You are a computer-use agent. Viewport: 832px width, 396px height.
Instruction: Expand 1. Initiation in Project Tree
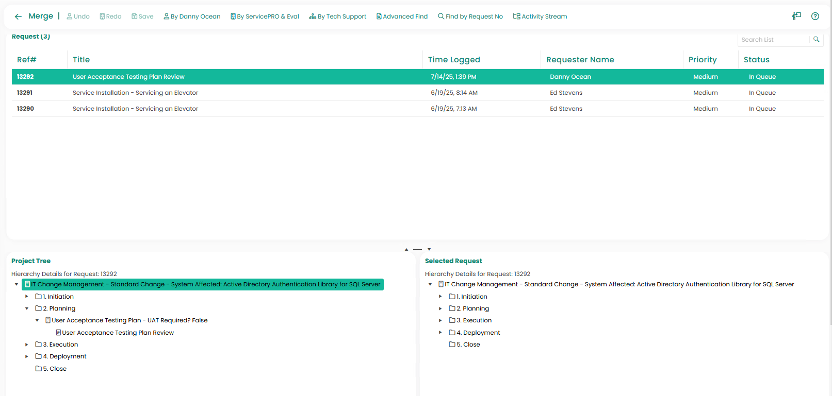(x=27, y=297)
